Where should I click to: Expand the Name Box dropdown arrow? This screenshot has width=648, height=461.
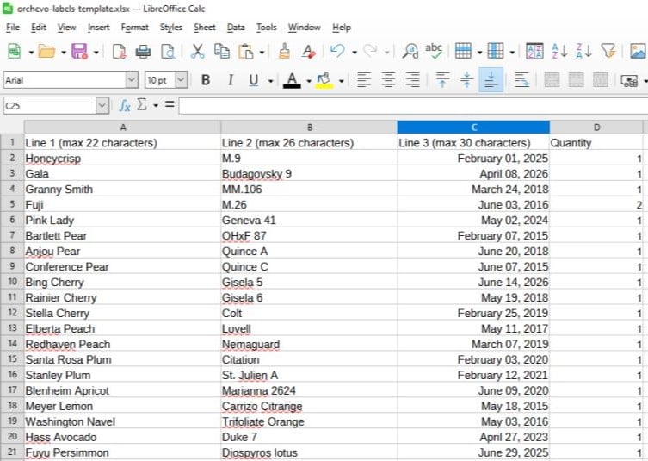[102, 105]
